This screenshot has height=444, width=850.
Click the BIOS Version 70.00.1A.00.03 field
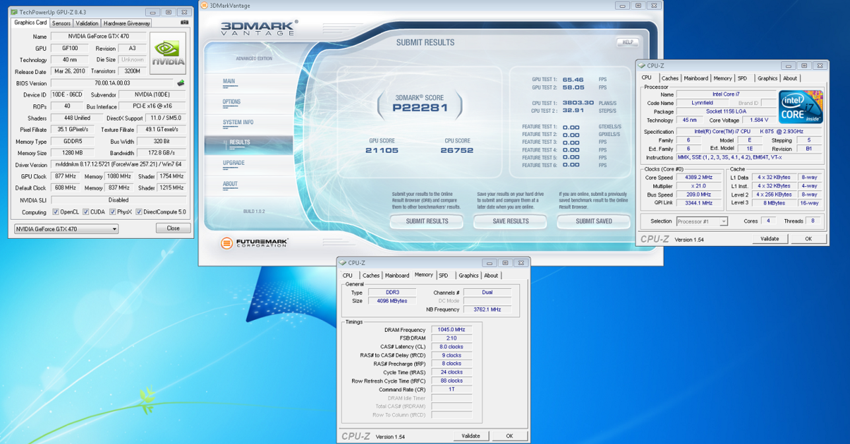(113, 83)
